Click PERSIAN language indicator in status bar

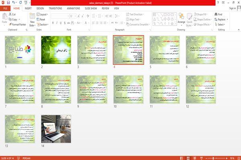click(27, 158)
